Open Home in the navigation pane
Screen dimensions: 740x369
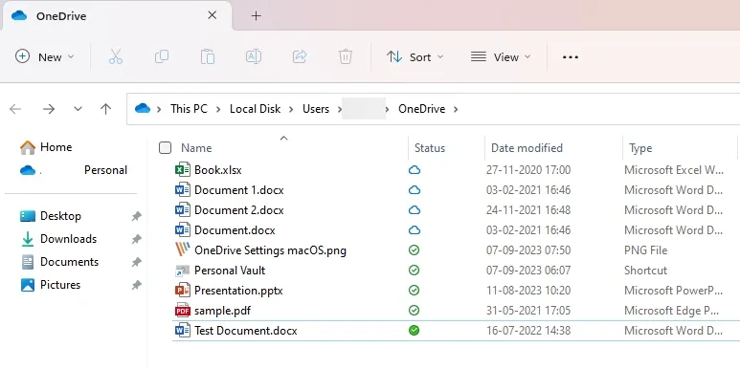coord(46,147)
